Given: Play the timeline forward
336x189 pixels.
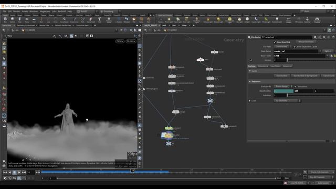Looking at the screenshot, I should click(19, 172).
